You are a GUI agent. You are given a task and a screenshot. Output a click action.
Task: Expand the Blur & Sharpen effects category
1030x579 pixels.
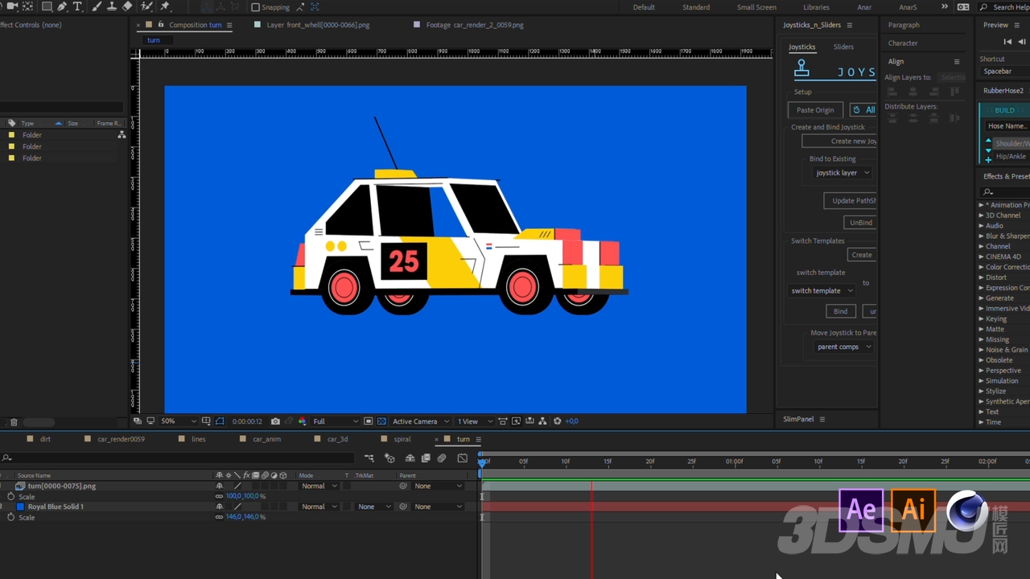point(981,236)
